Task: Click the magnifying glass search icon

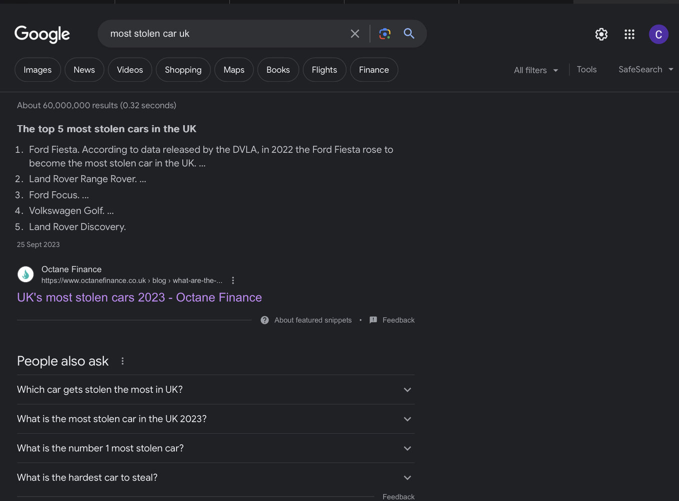Action: coord(409,34)
